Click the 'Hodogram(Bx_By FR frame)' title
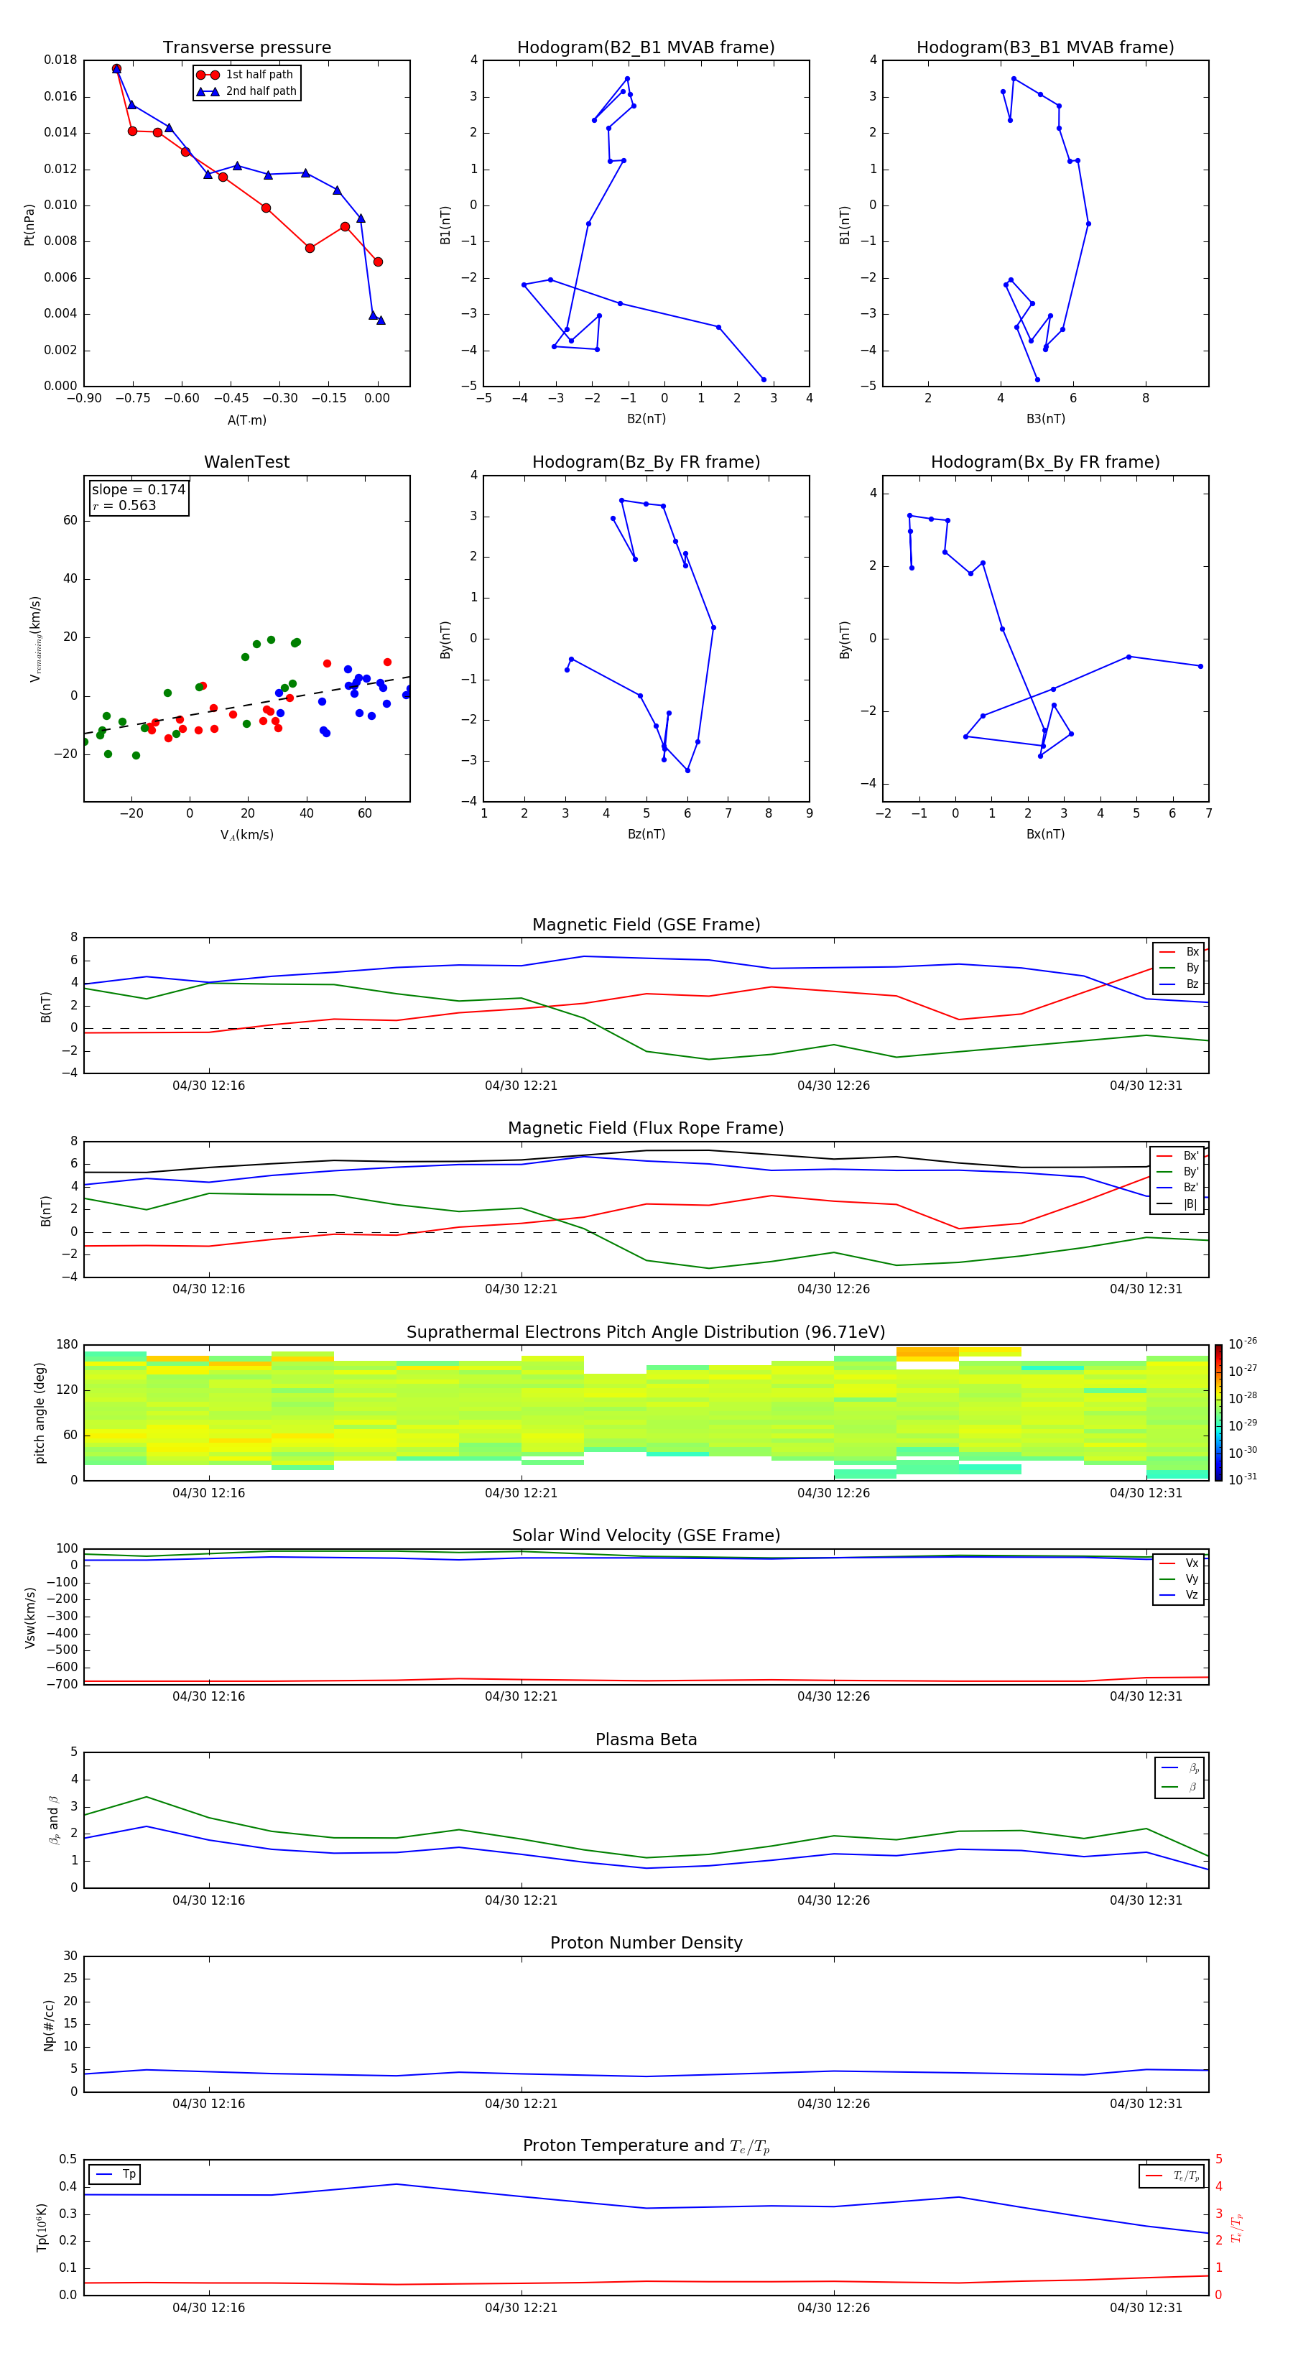This screenshot has height=2371, width=1293. tap(1044, 462)
